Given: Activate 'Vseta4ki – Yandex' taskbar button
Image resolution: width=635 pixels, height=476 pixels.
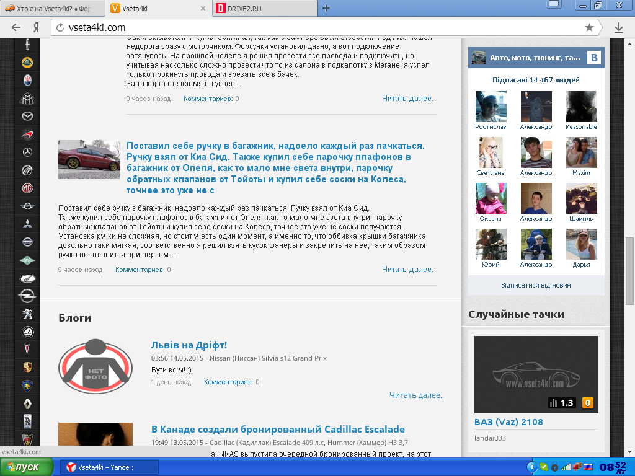Looking at the screenshot, I should click(x=109, y=467).
